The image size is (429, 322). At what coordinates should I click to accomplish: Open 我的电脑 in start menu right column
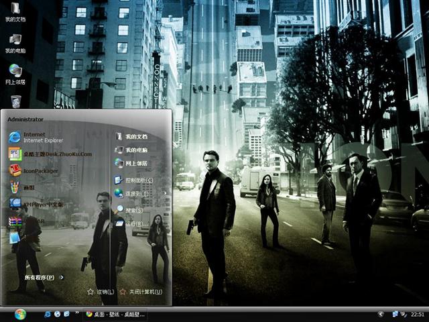[131, 150]
